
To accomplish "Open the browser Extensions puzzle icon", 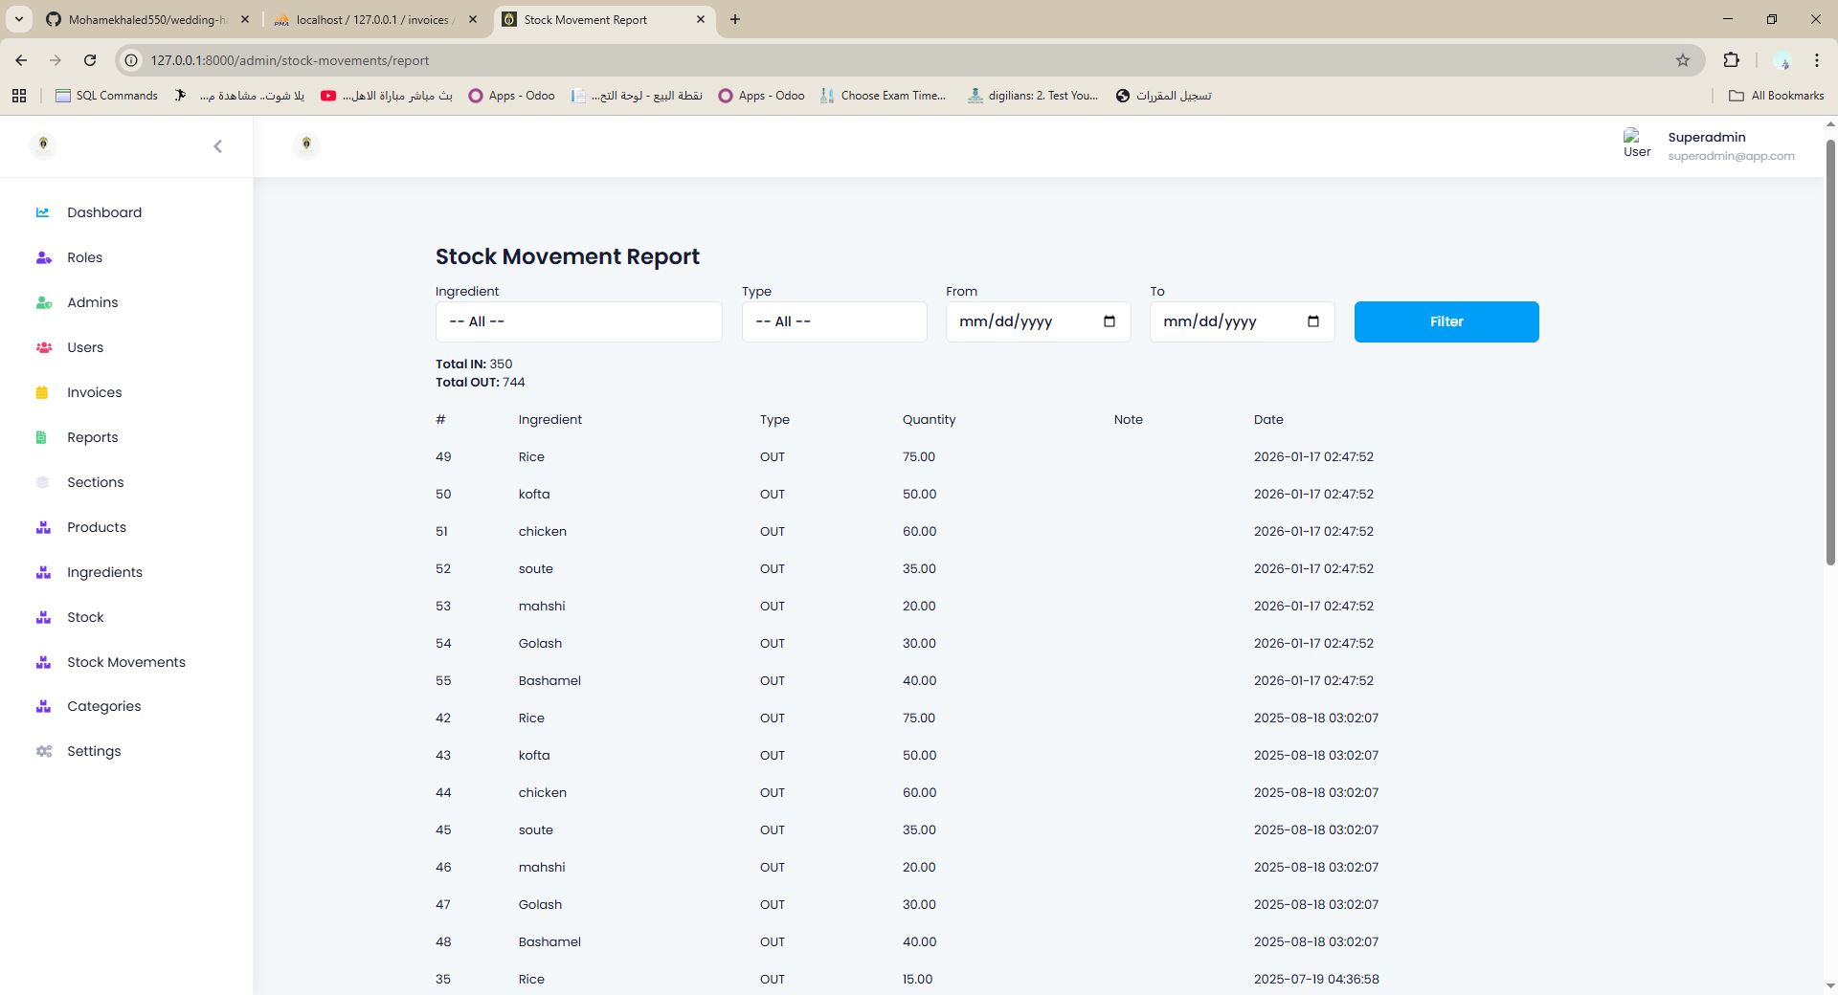I will tap(1731, 60).
